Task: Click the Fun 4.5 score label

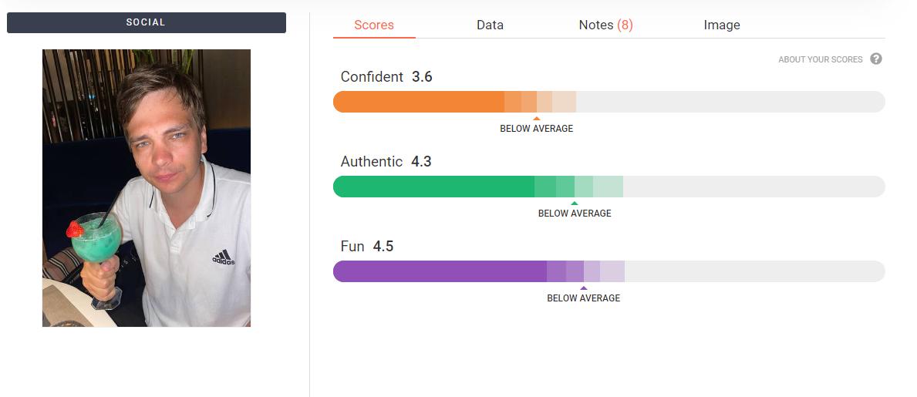Action: (366, 246)
